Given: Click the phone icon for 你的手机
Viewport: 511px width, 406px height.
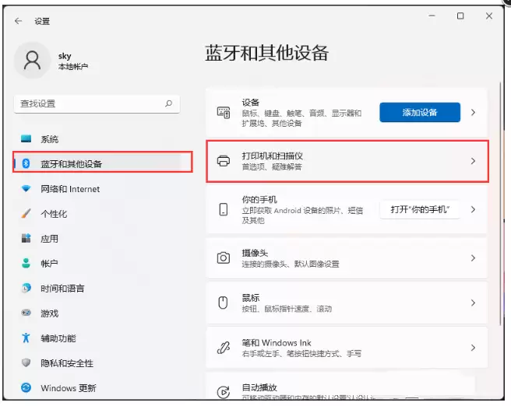Looking at the screenshot, I should coord(224,210).
